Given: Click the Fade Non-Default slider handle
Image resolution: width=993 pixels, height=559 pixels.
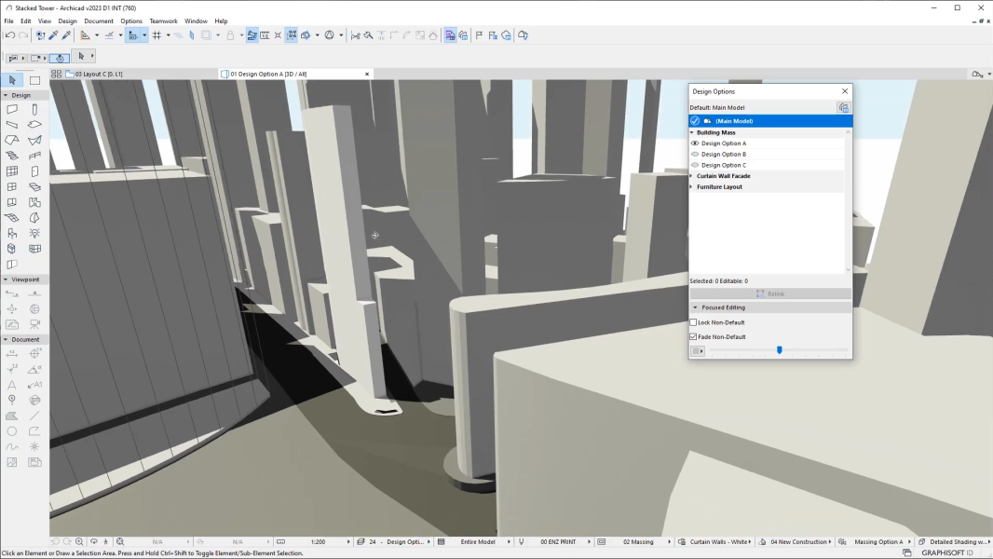Looking at the screenshot, I should (x=779, y=349).
